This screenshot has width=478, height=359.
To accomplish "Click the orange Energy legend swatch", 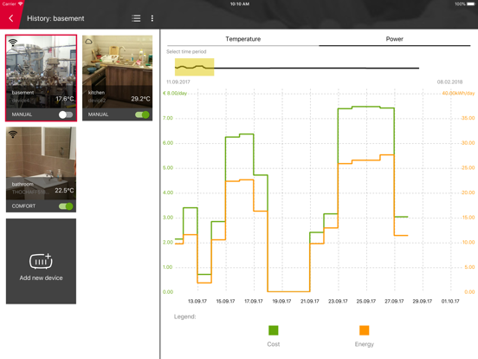I will point(365,330).
